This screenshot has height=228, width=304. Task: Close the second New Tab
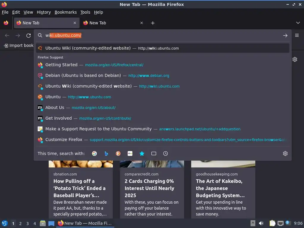[142, 23]
